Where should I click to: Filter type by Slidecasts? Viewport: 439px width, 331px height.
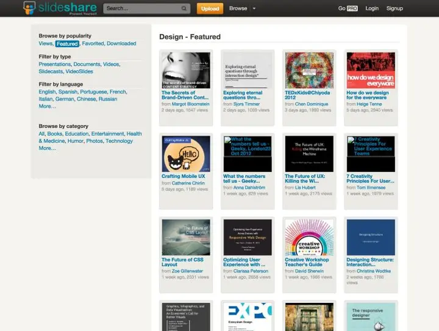point(51,71)
